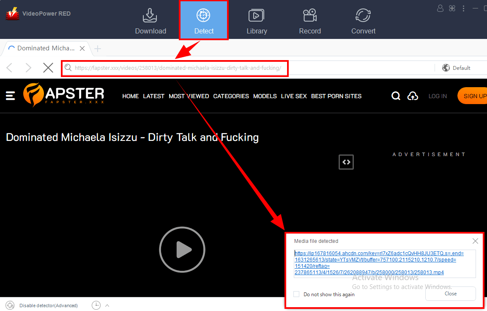Open the Default globe dropdown
The width and height of the screenshot is (487, 311).
456,68
